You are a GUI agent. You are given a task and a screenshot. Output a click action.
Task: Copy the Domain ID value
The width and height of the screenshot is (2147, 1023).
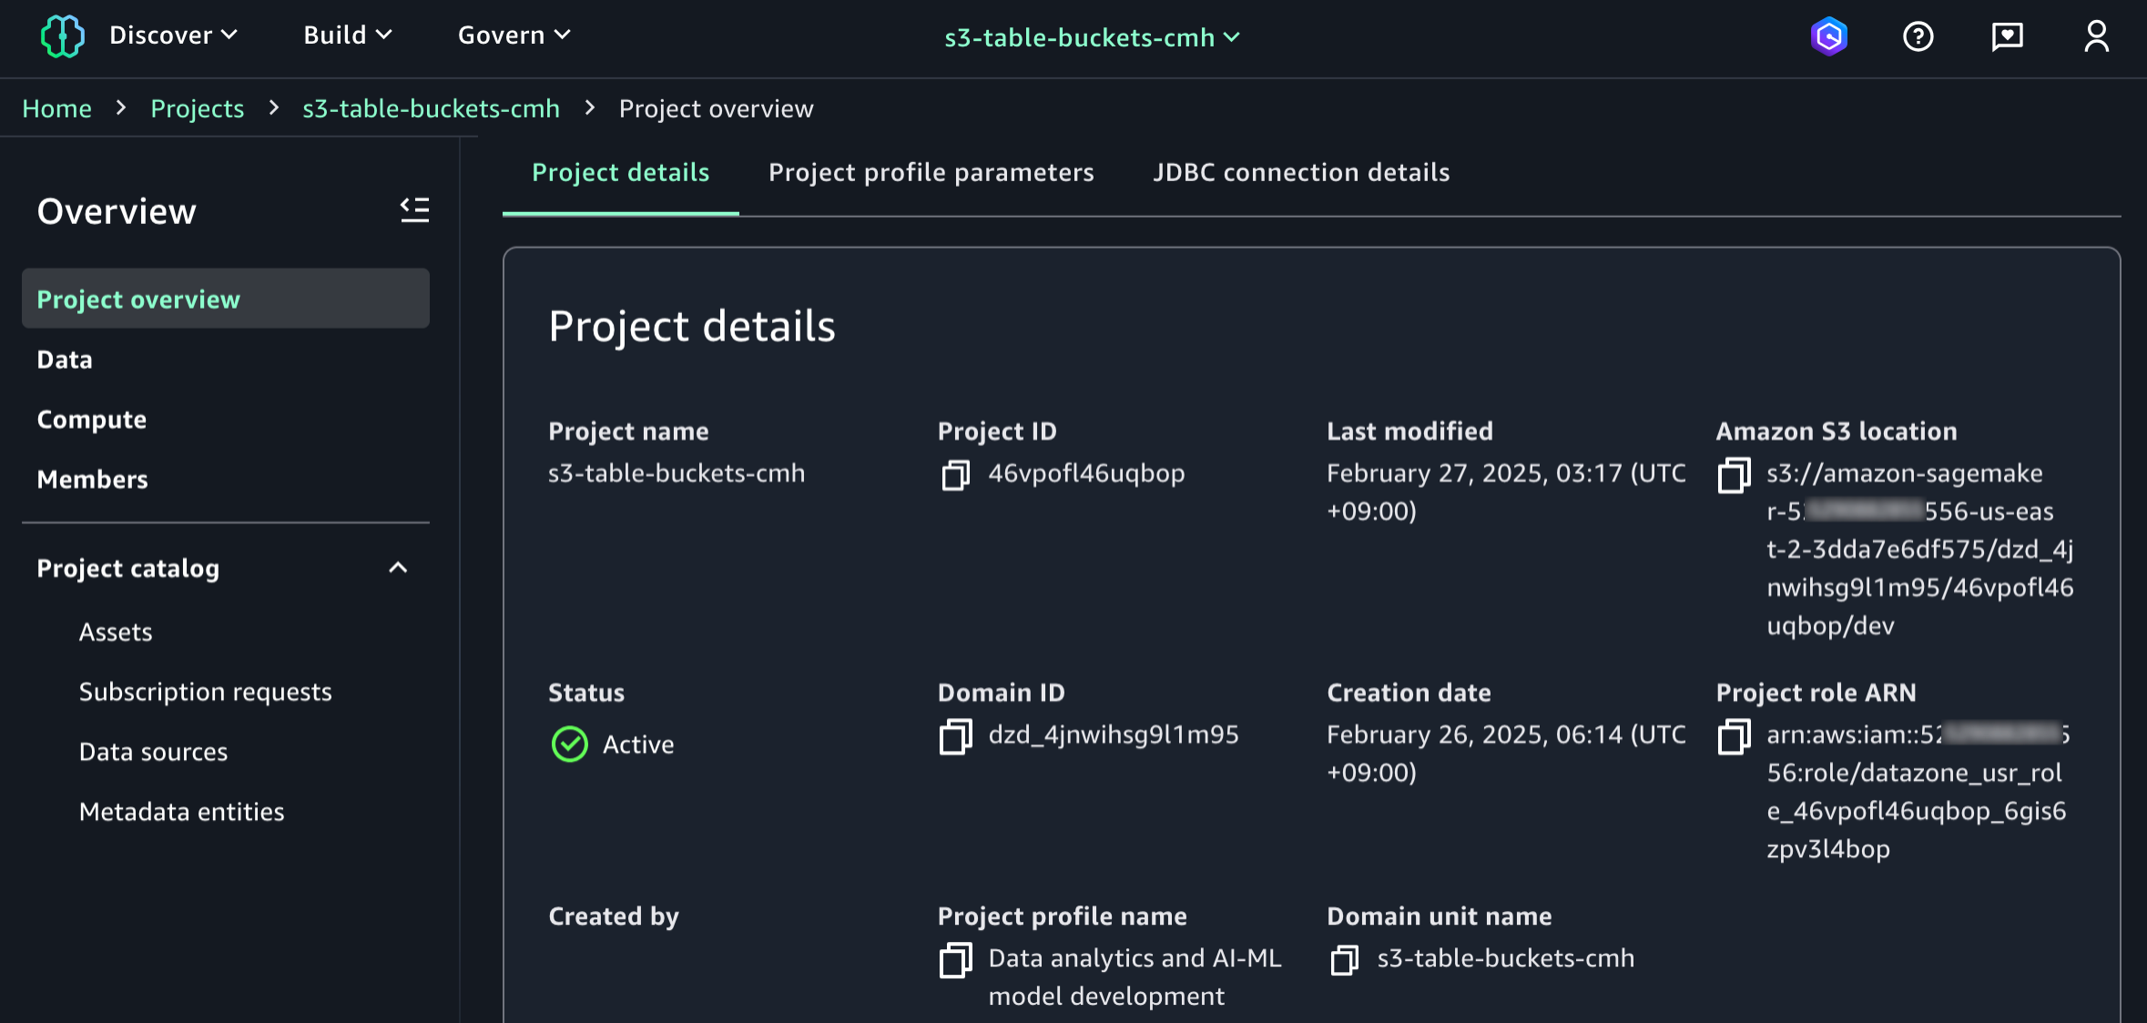coord(955,735)
